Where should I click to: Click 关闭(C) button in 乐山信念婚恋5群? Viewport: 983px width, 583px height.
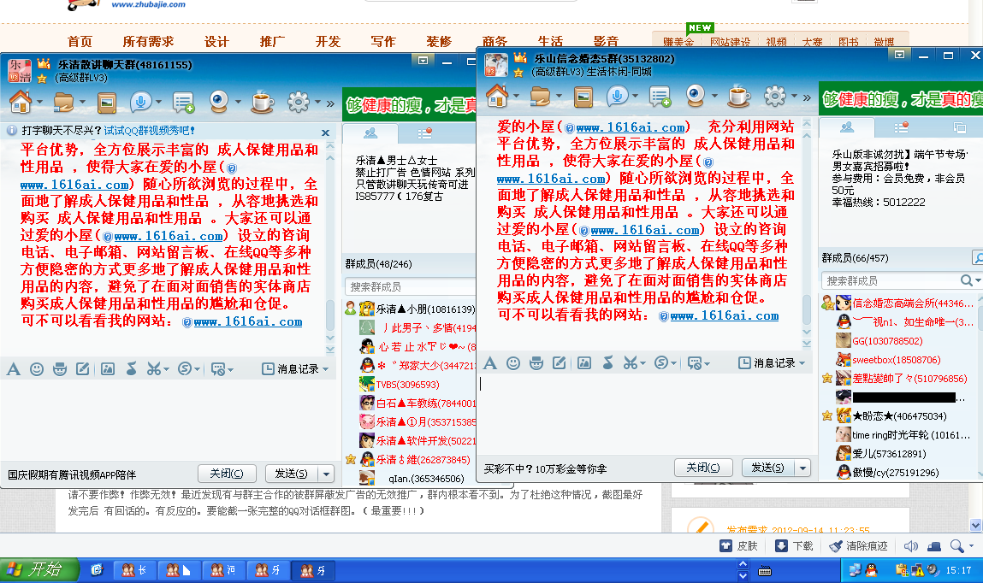tap(702, 467)
